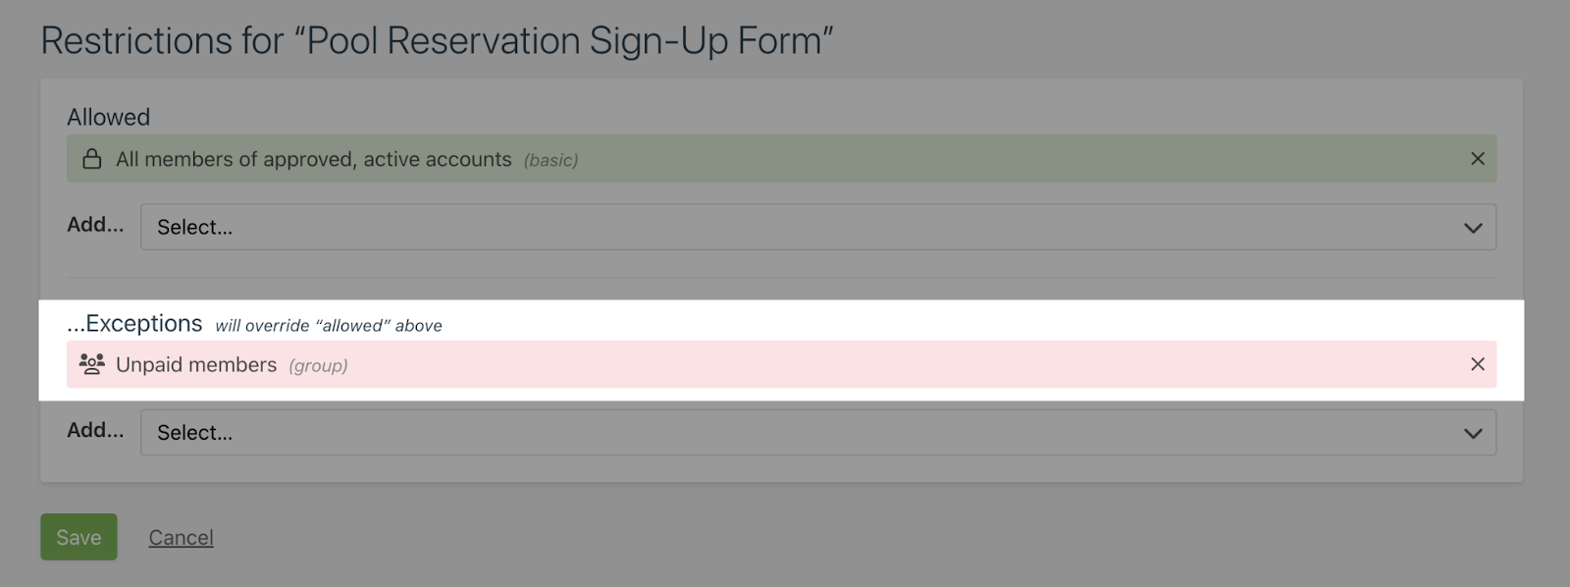Viewport: 1570px width, 587px height.
Task: Click the group icon beside Unpaid members
Action: (x=92, y=364)
